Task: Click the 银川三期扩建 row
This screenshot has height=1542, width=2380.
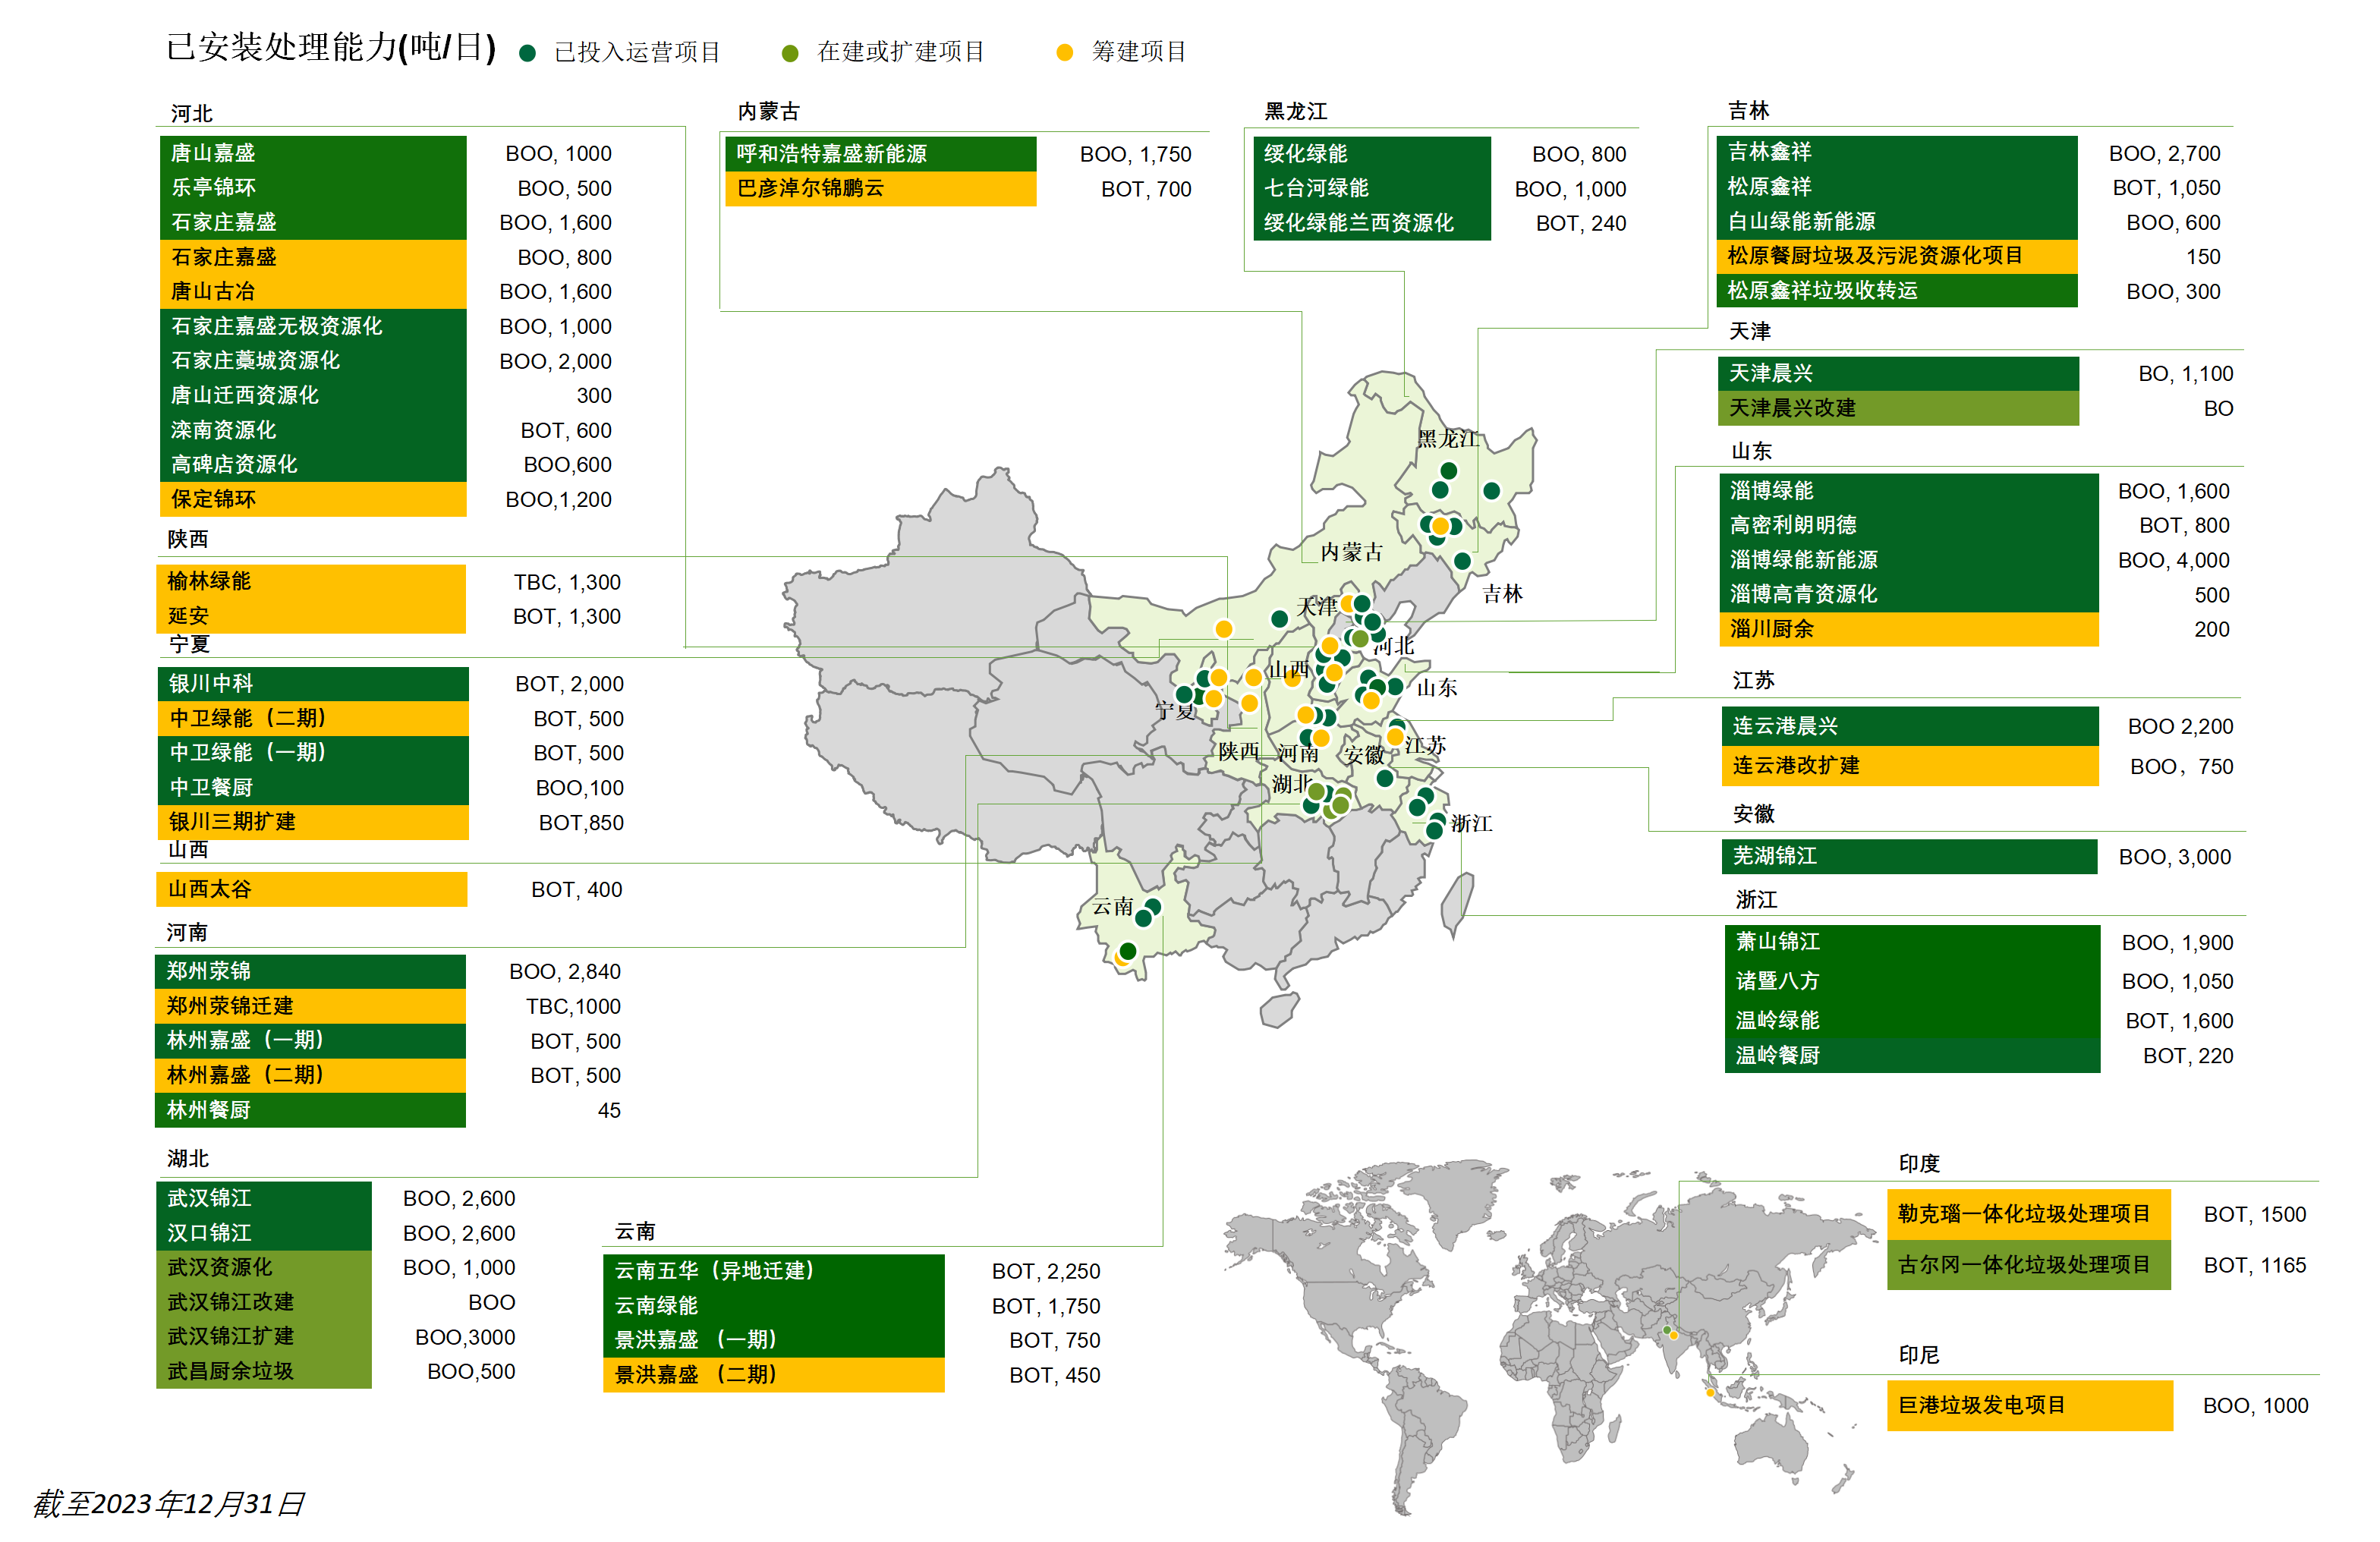Action: (x=313, y=822)
